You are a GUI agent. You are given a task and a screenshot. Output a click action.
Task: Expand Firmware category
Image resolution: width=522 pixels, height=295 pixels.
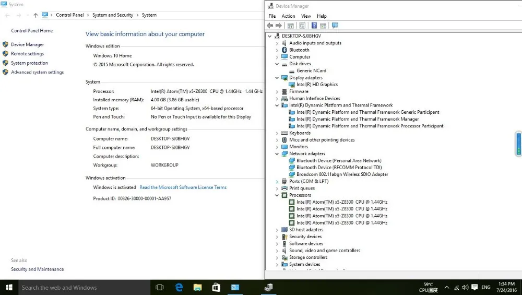[x=277, y=91]
